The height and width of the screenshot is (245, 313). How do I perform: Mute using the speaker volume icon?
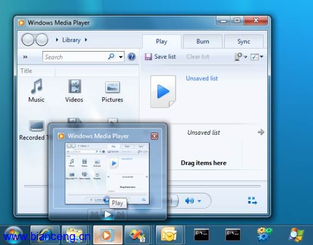pos(190,200)
